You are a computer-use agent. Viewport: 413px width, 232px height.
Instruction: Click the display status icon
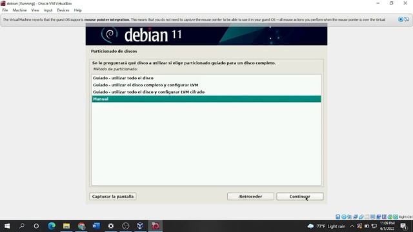pos(373,217)
